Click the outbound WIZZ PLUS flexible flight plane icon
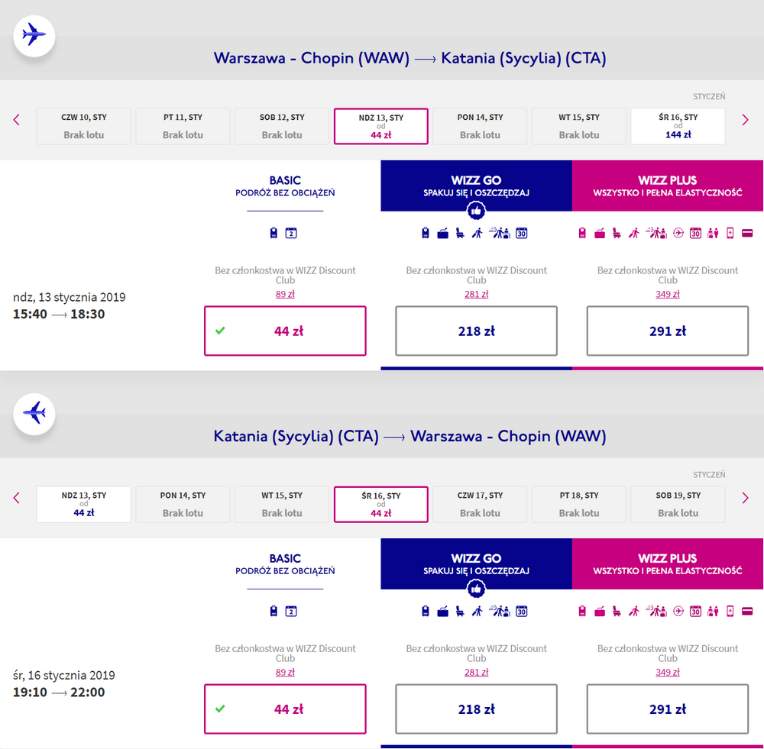This screenshot has width=764, height=749. [x=678, y=234]
